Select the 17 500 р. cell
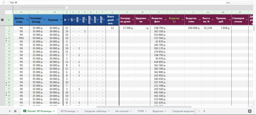256x115 pixels. point(127,28)
